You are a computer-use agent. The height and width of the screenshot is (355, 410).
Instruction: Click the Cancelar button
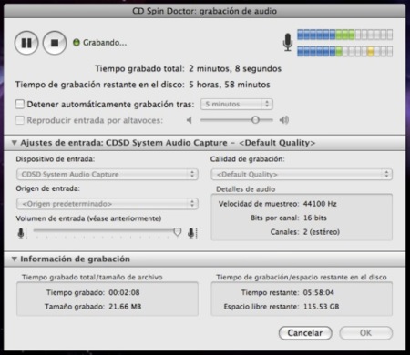coord(305,333)
